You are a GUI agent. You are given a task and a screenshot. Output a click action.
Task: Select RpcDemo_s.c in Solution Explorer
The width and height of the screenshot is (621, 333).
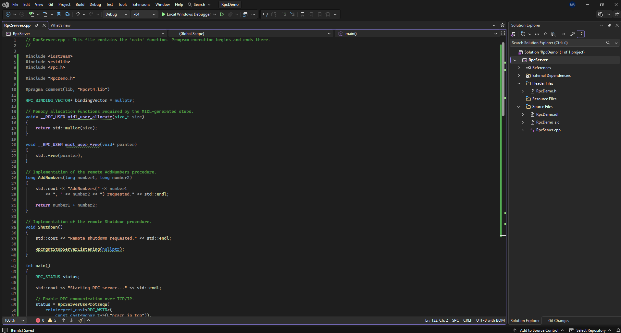(547, 122)
